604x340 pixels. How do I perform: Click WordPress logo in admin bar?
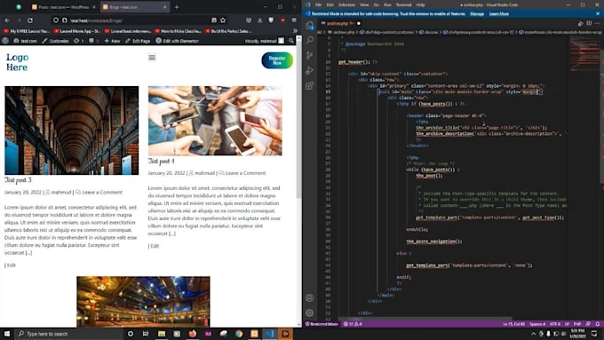5,41
